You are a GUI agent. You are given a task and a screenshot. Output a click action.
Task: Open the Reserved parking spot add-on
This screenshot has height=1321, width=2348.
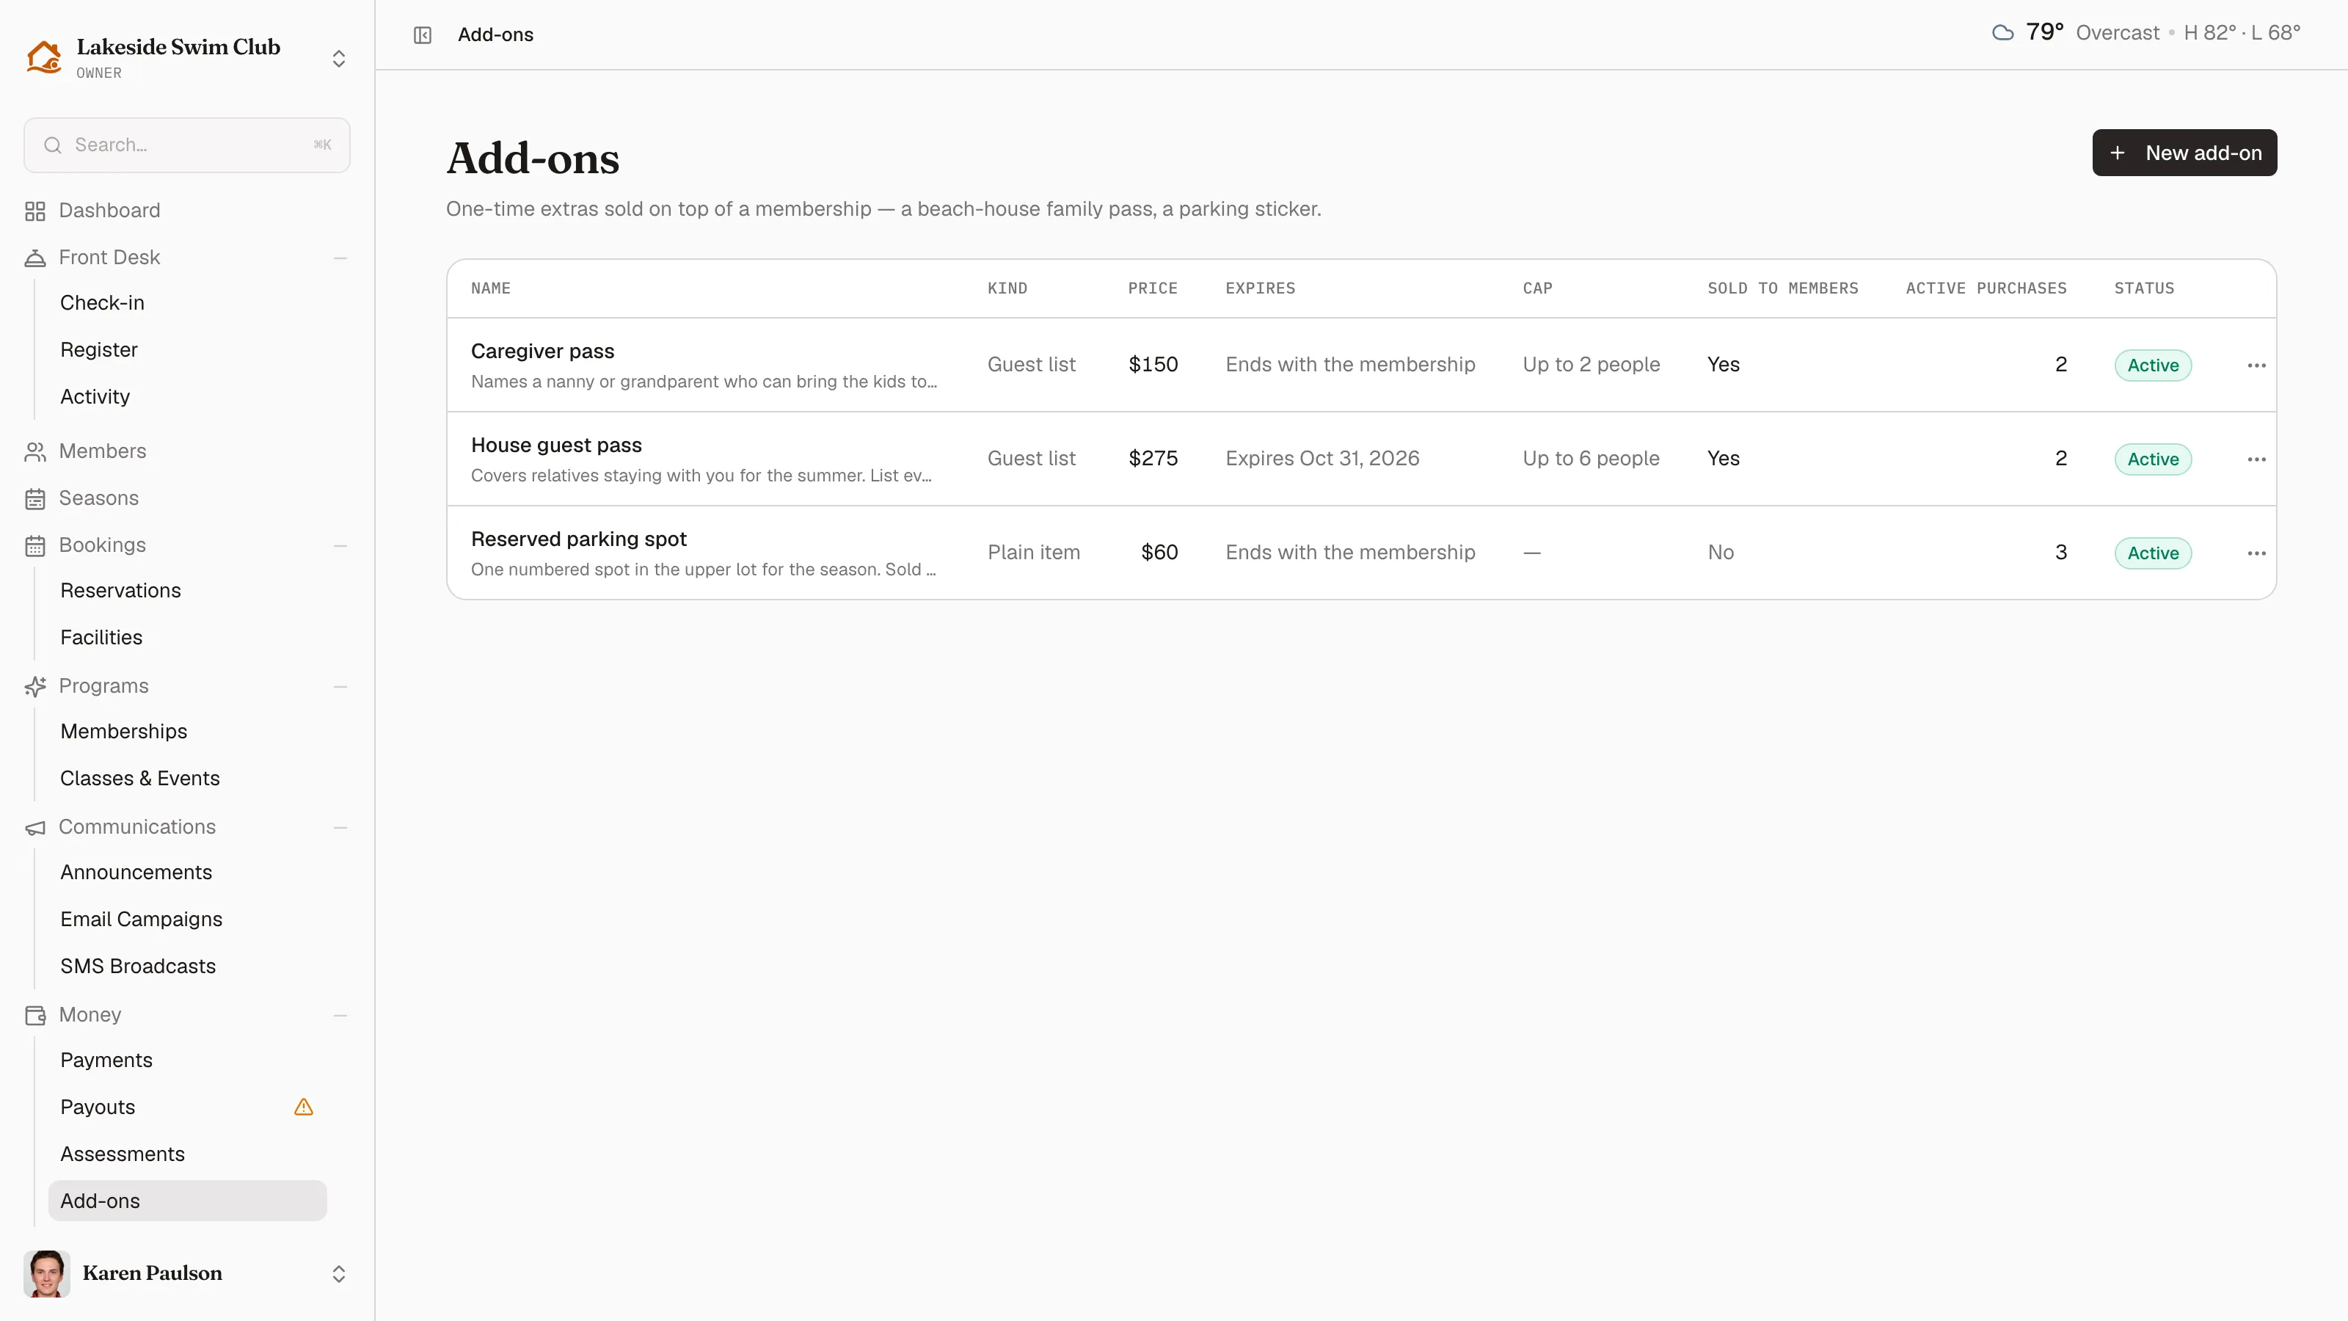click(579, 539)
